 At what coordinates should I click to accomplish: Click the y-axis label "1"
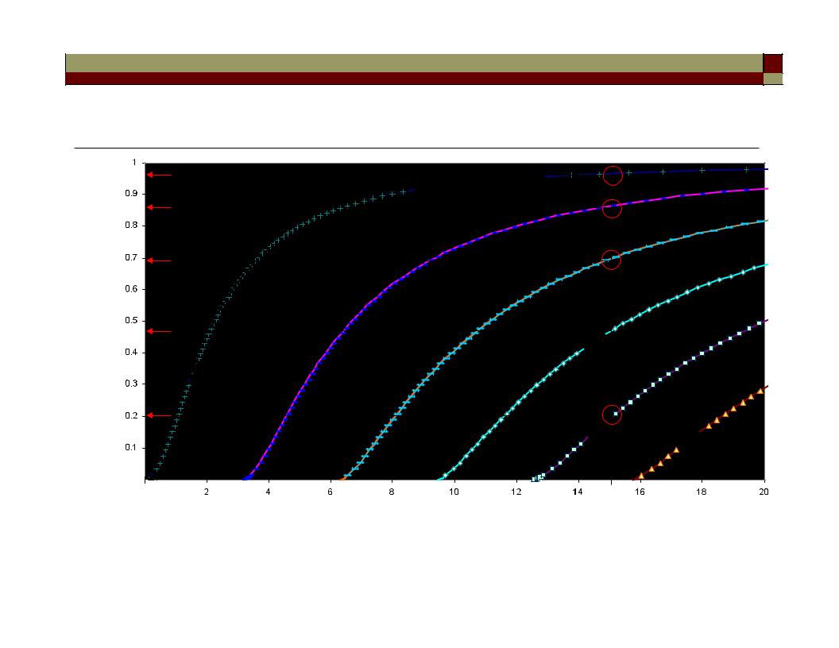(134, 162)
